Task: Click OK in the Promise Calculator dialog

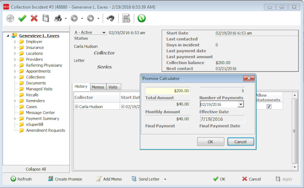Action: (x=211, y=142)
